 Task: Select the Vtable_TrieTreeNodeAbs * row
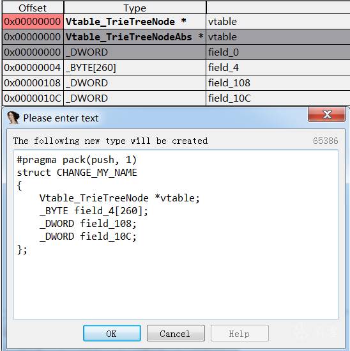pos(176,37)
